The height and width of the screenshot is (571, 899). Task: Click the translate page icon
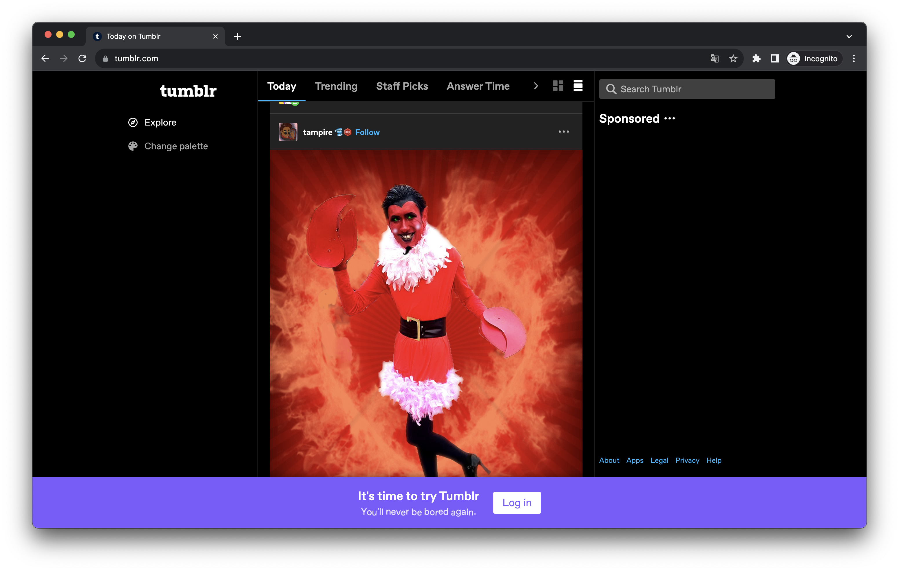(715, 58)
